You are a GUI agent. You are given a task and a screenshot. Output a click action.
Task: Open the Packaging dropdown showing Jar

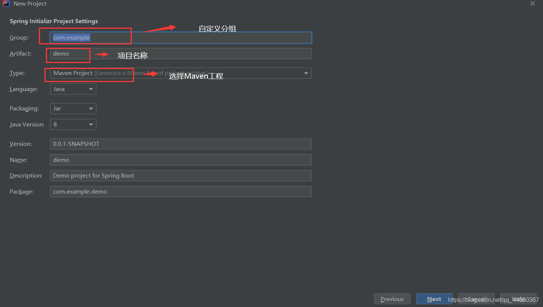(x=73, y=109)
